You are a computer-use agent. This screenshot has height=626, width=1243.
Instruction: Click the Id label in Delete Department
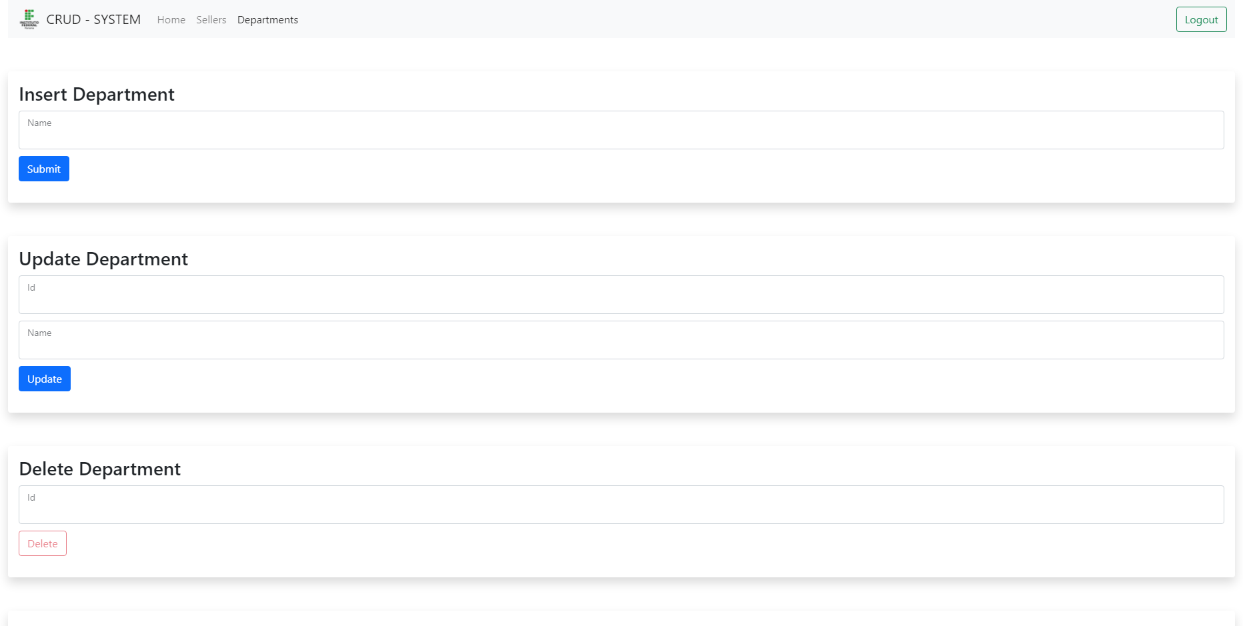[x=31, y=498]
